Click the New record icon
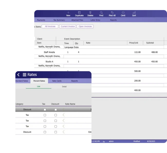 pyautogui.click(x=68, y=13)
